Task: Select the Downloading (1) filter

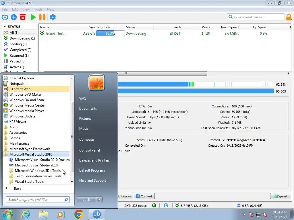Action: (x=20, y=38)
